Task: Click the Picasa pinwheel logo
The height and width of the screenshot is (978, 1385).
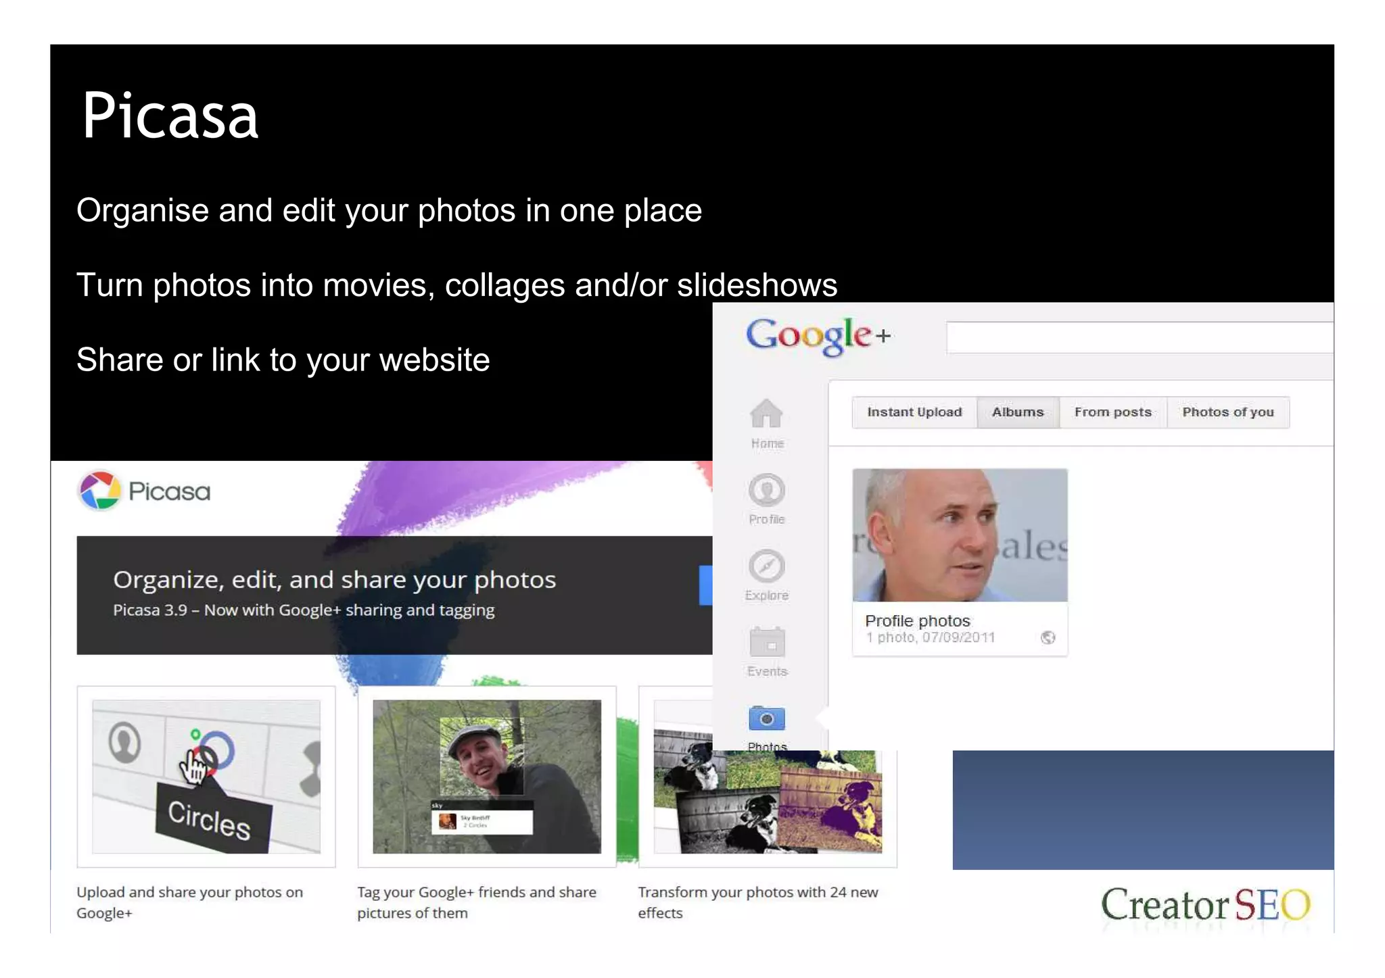Action: point(99,490)
